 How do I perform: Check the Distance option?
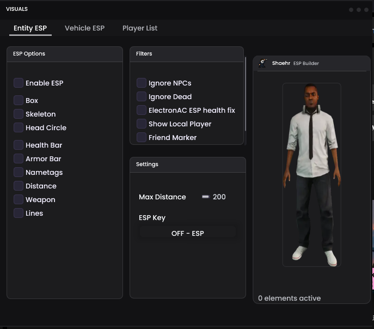click(19, 186)
